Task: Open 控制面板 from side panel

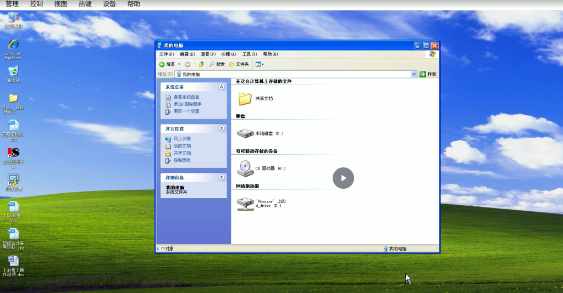Action: tap(182, 160)
